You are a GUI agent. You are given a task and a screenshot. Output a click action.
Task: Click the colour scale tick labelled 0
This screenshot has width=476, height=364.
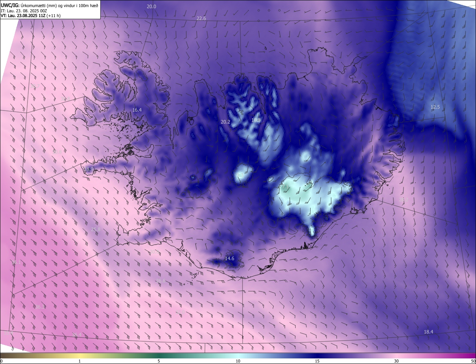[x=1, y=361]
